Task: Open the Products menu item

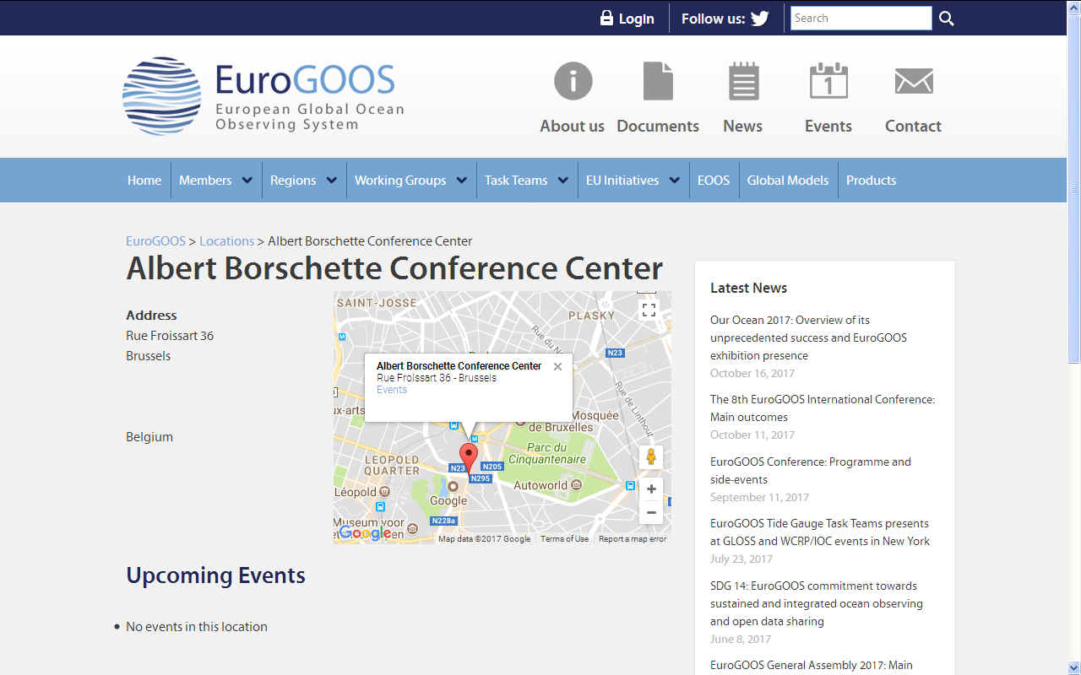Action: pos(871,180)
